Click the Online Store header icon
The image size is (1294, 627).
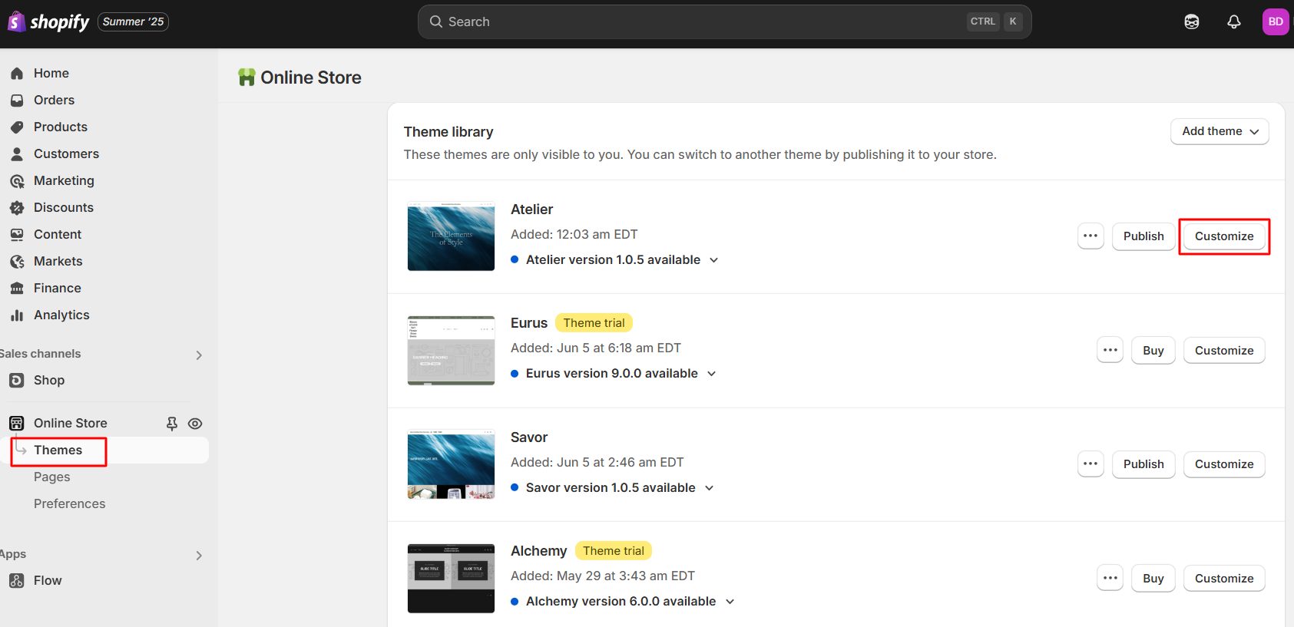(247, 78)
